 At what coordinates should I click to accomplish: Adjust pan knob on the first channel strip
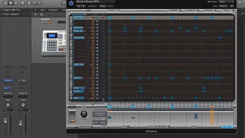pos(8,105)
